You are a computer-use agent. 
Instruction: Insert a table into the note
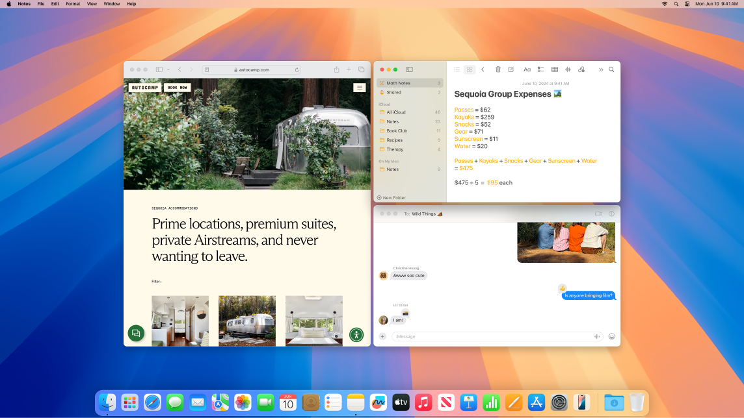click(554, 69)
